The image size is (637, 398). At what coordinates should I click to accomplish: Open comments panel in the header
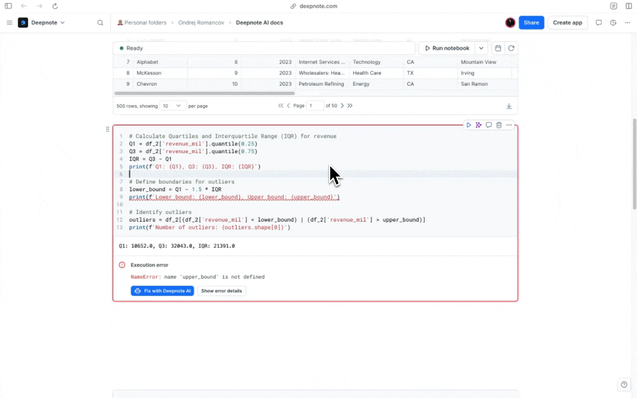[598, 23]
